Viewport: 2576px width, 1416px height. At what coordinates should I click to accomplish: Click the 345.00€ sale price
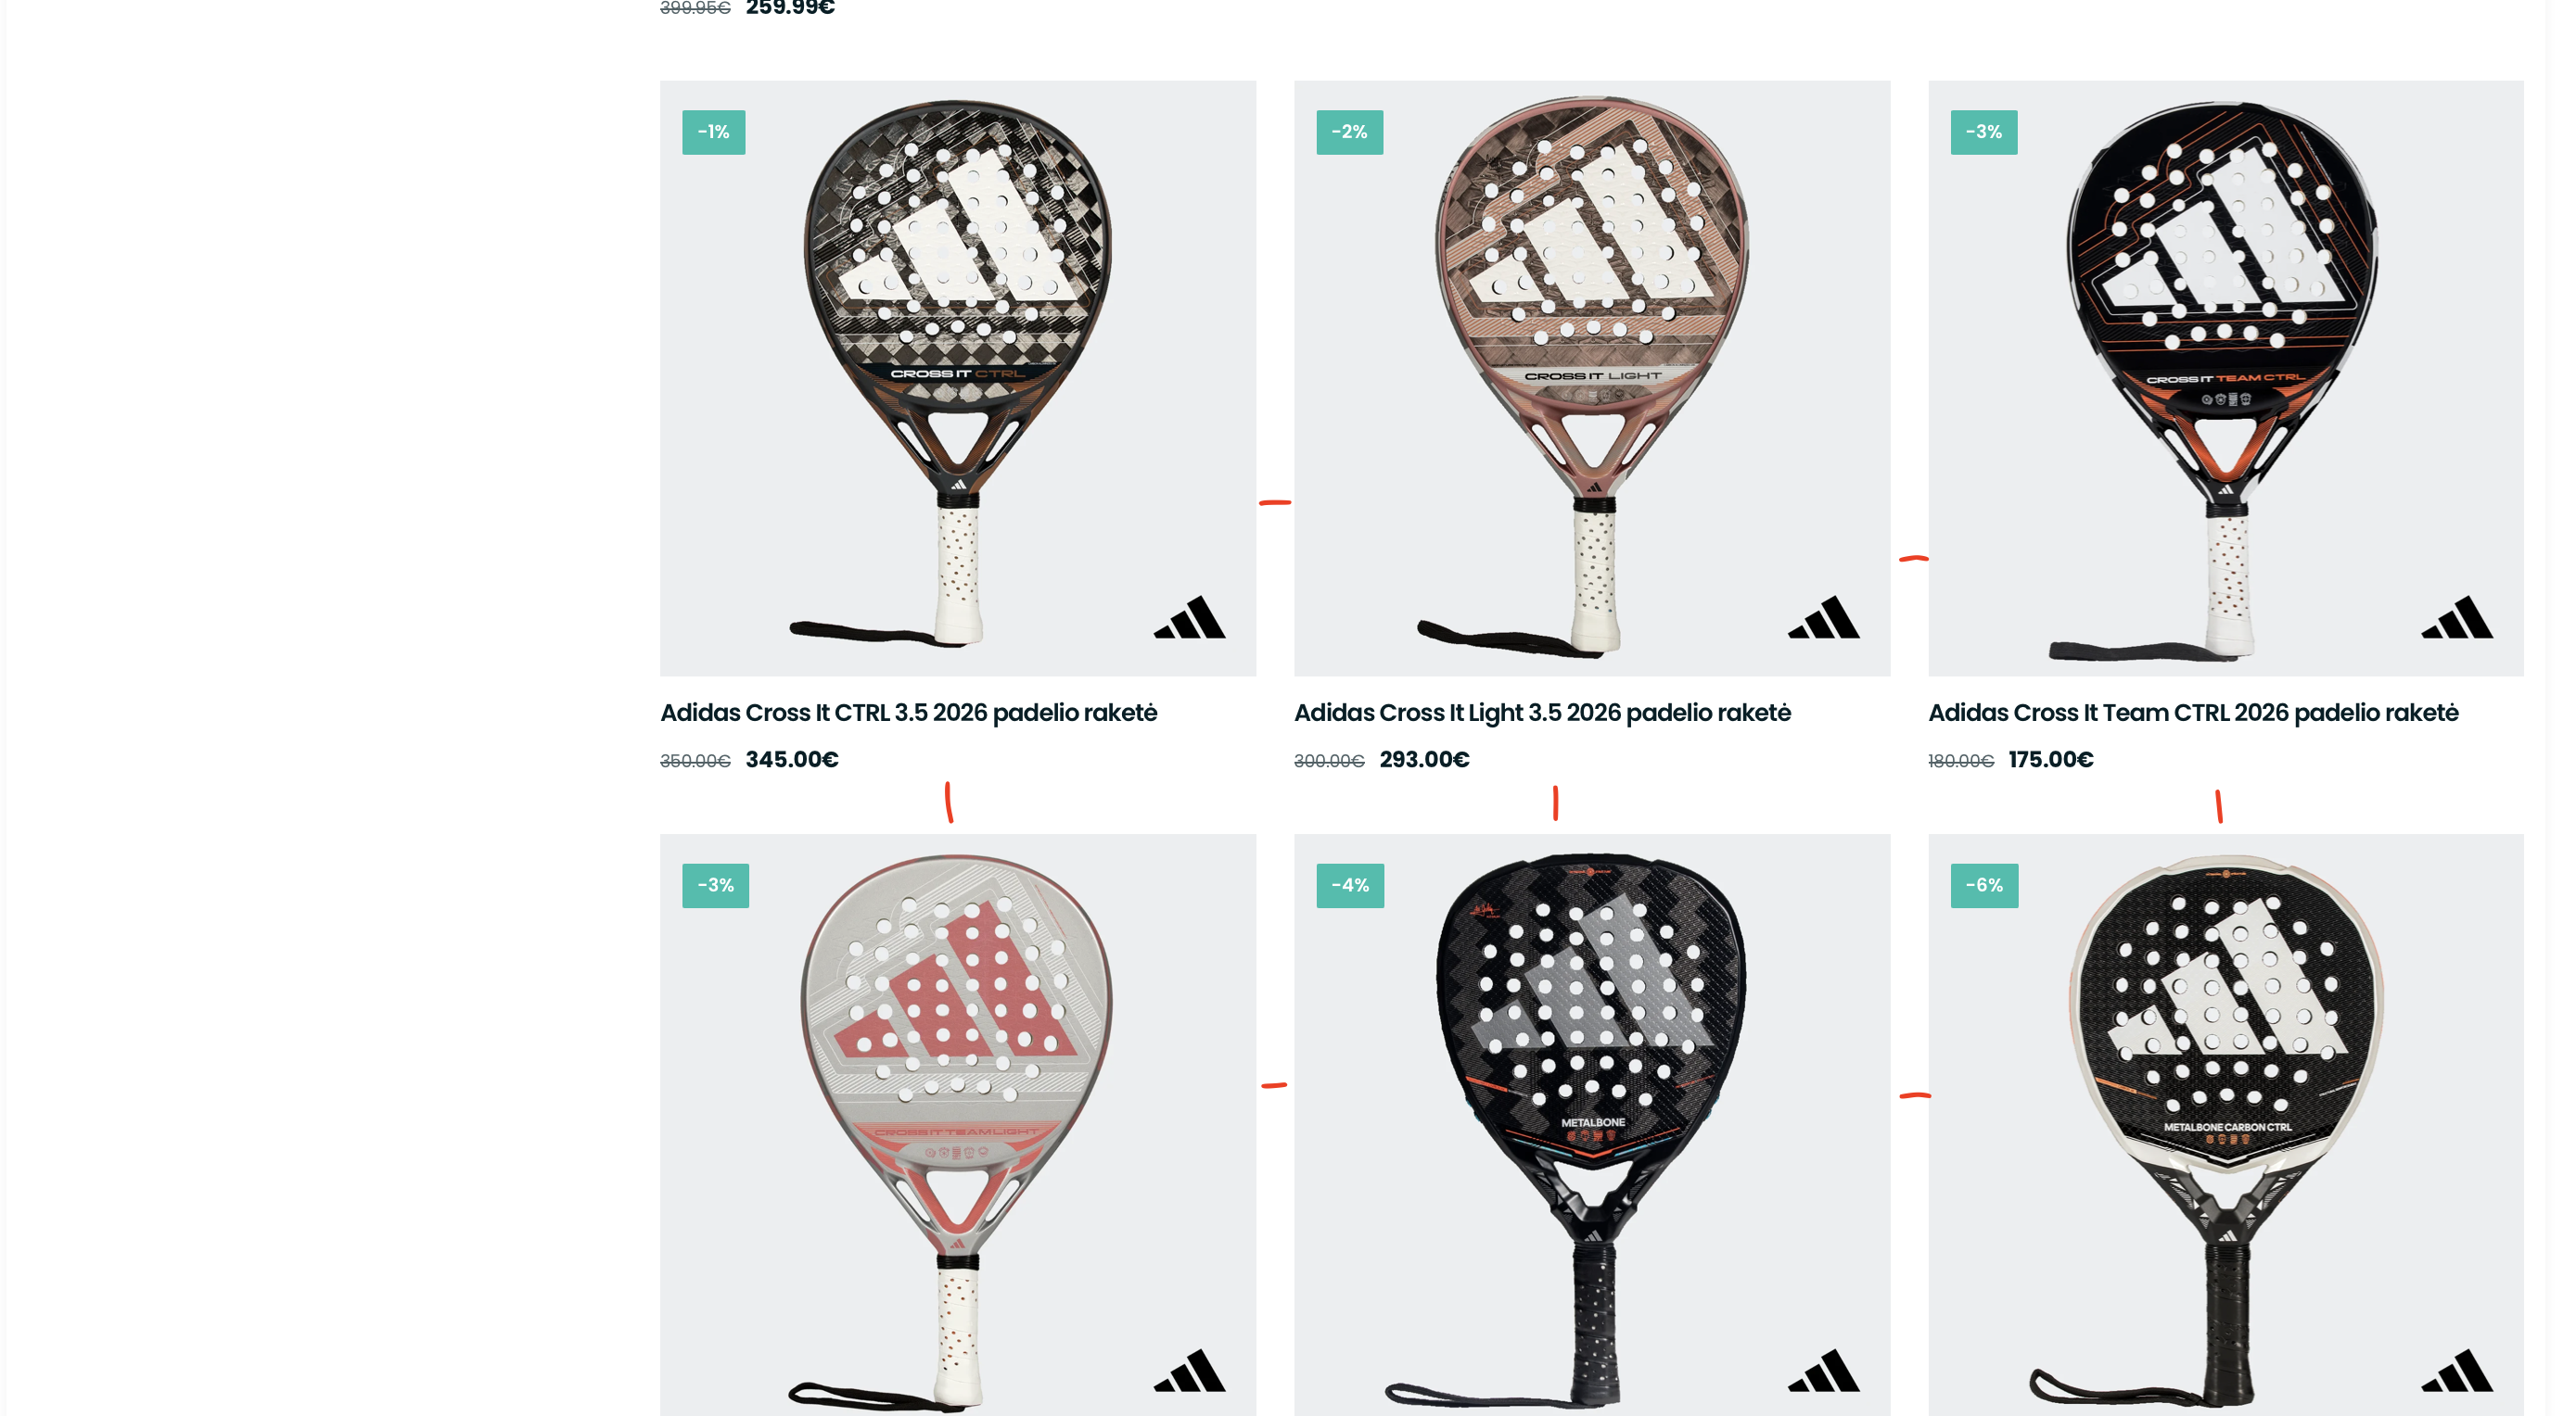click(x=792, y=760)
